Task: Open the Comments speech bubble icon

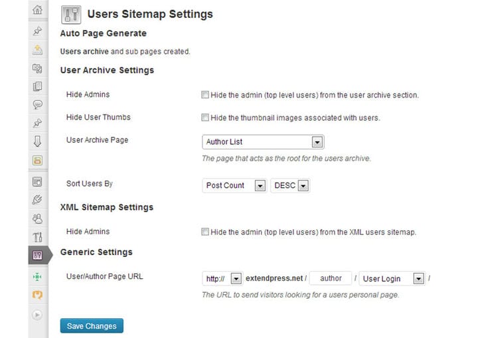Action: 37,105
